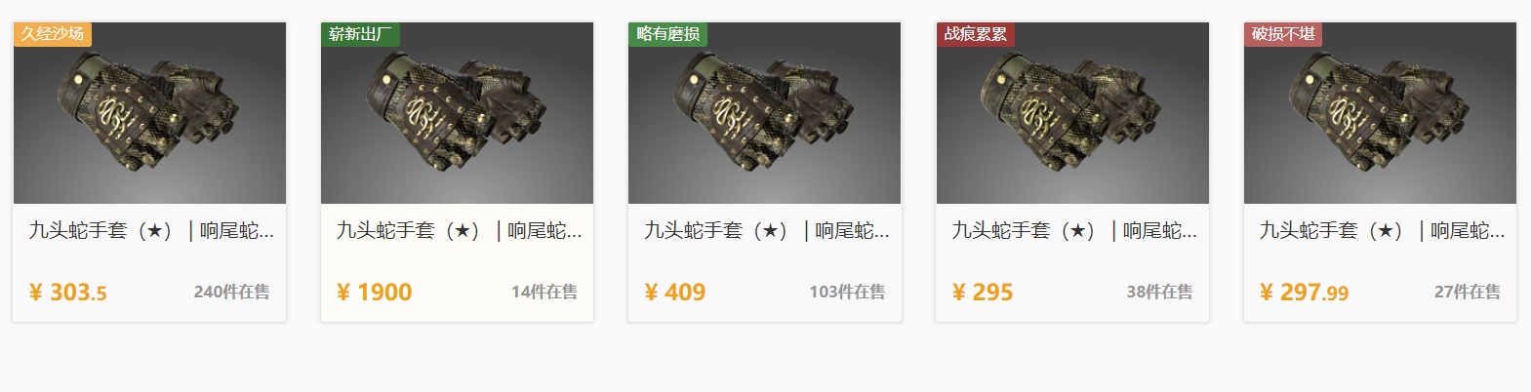Open item title priced ¥ 295
The height and width of the screenshot is (392, 1531).
(x=1074, y=231)
